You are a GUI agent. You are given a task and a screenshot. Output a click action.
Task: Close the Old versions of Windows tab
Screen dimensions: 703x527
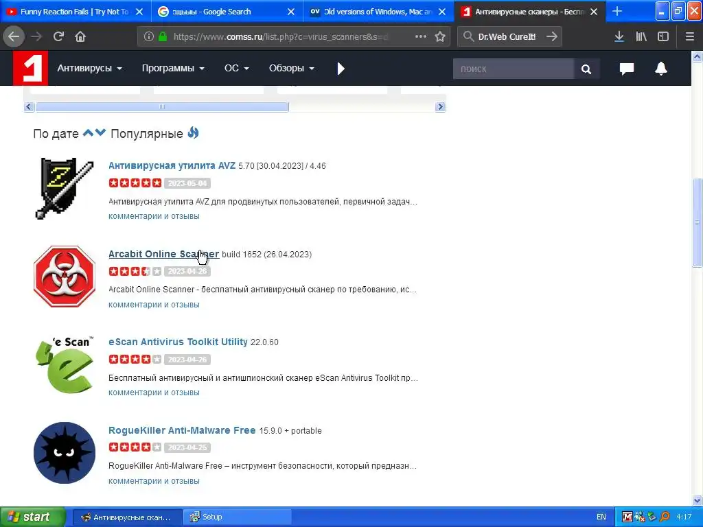coord(442,12)
